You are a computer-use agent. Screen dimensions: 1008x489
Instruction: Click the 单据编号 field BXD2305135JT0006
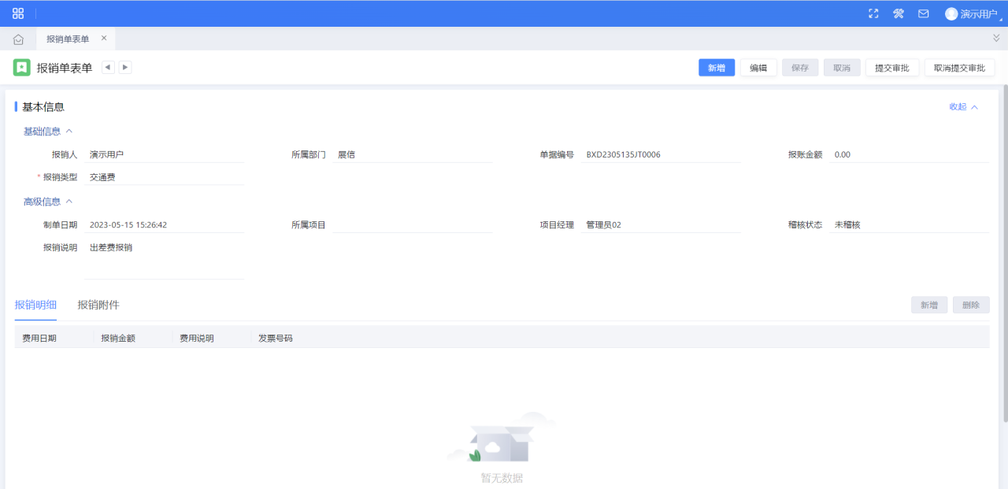661,155
